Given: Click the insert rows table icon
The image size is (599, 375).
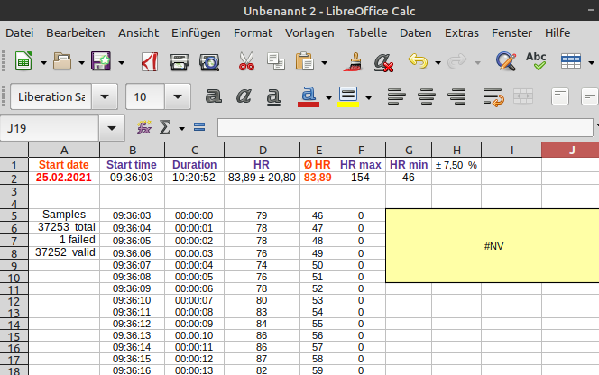Looking at the screenshot, I should [x=571, y=61].
